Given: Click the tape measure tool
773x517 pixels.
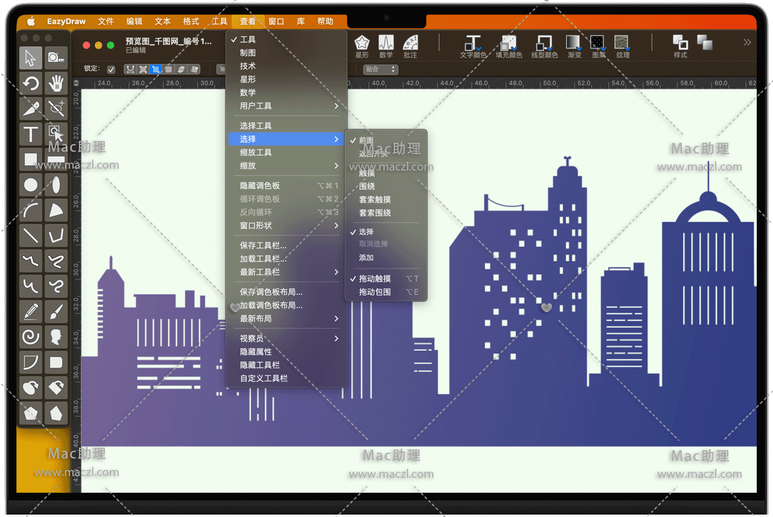Looking at the screenshot, I should 56,58.
